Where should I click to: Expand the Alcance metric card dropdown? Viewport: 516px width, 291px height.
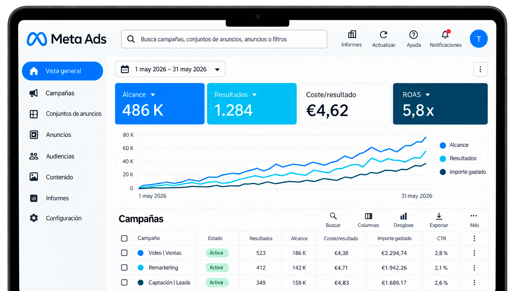pyautogui.click(x=153, y=95)
